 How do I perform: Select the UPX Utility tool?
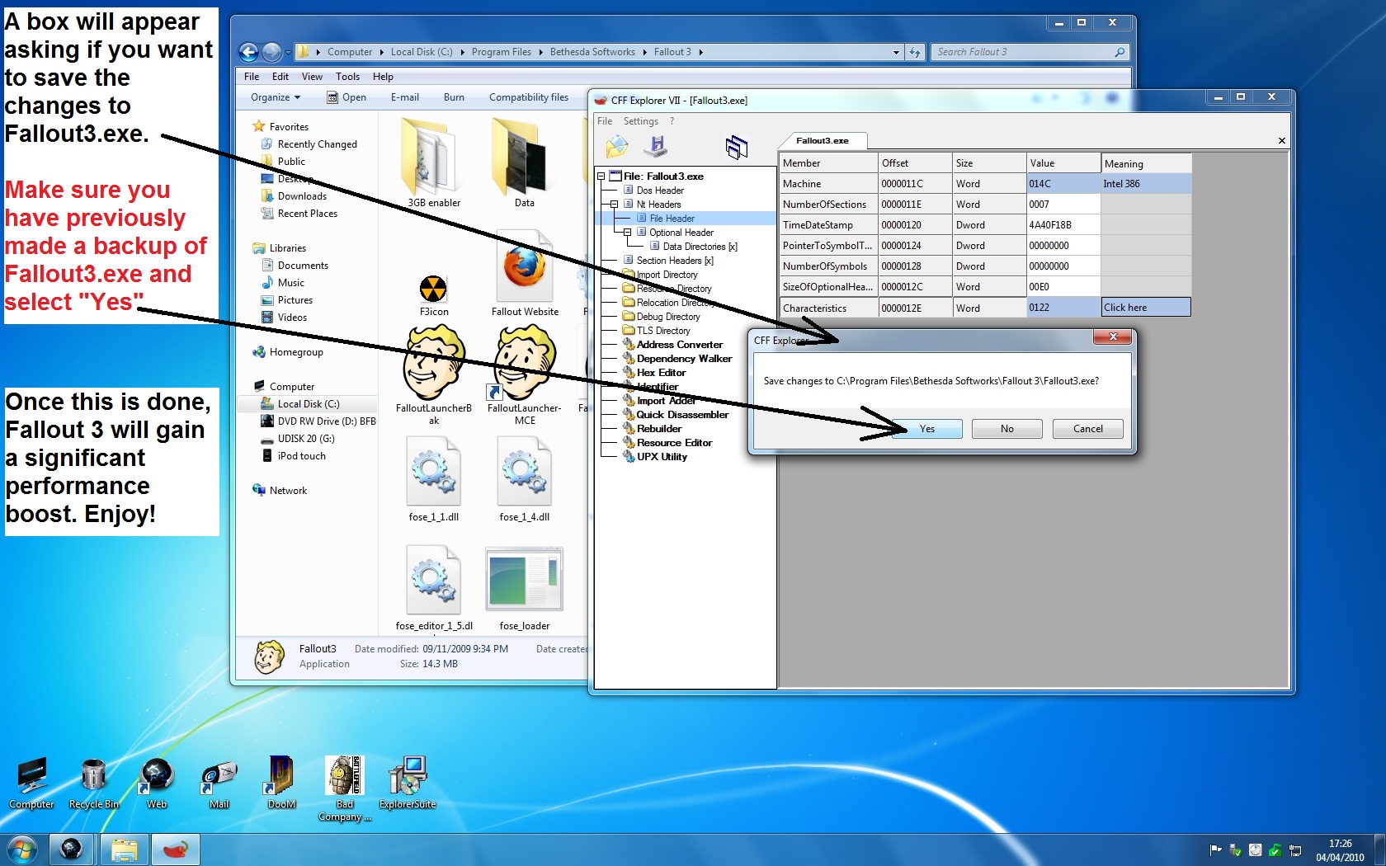[x=661, y=457]
